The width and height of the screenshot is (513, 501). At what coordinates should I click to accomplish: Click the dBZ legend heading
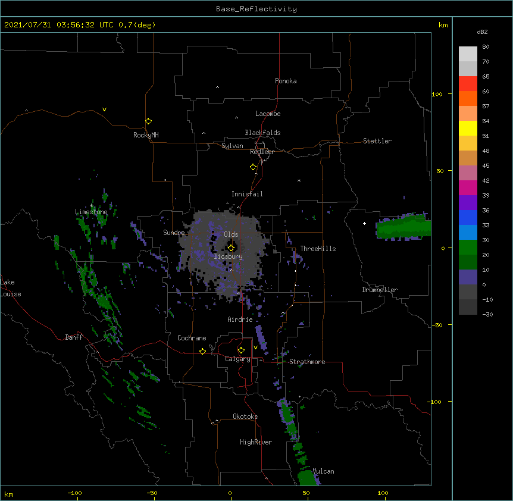point(482,32)
